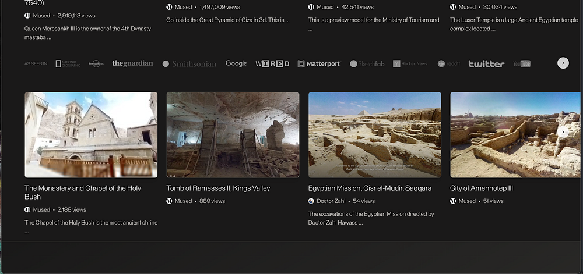Open Mused author name beside 51 views
The image size is (583, 274).
coord(467,201)
